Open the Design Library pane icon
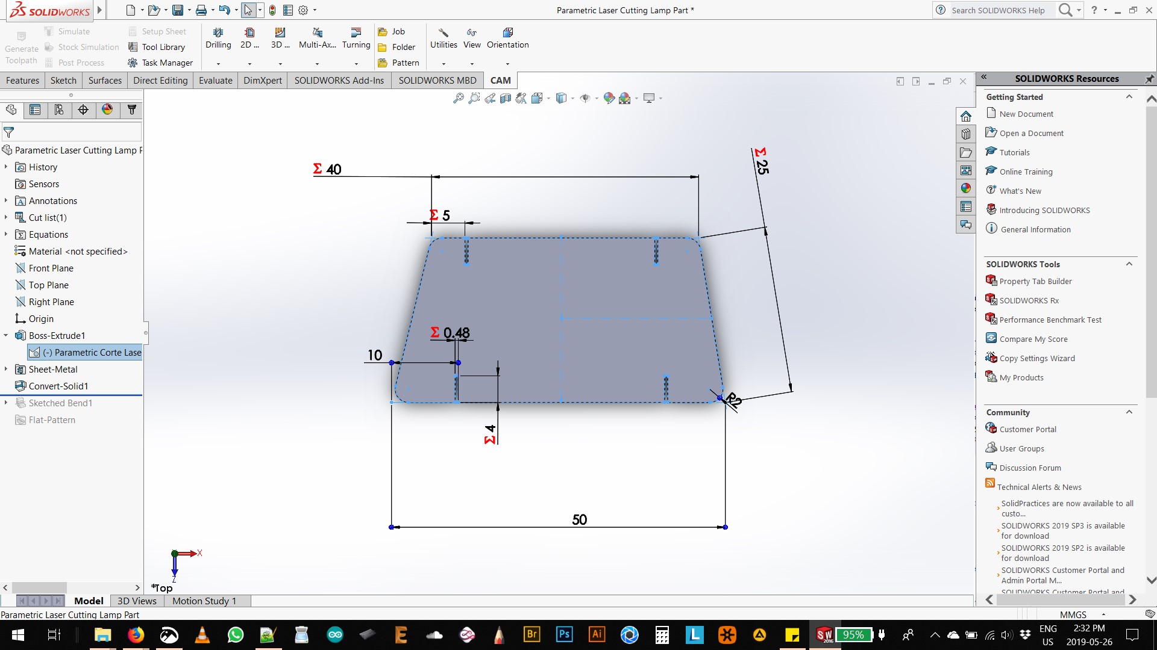1157x650 pixels. pos(966,134)
